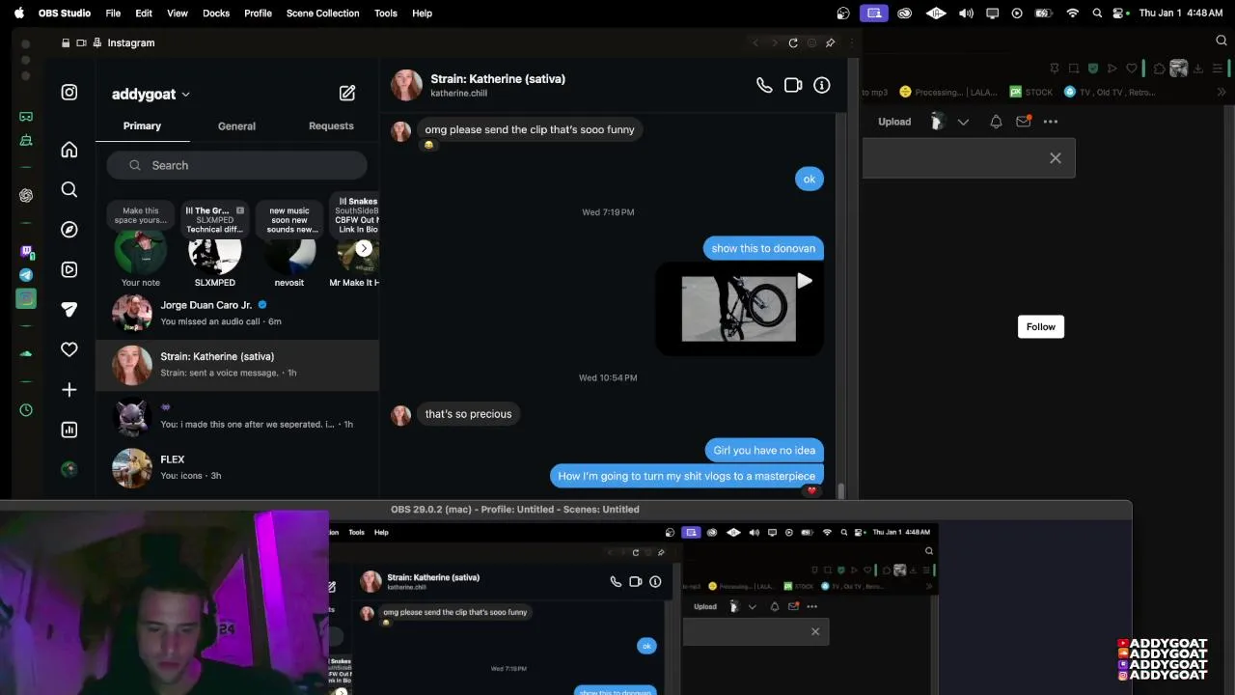Viewport: 1235px width, 695px height.
Task: Open macOS Wi-Fi status menu
Action: pos(1072,14)
